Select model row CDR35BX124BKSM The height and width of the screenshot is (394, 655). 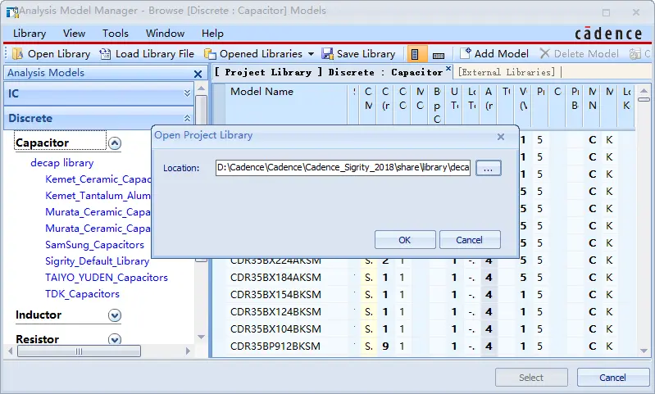[275, 312]
